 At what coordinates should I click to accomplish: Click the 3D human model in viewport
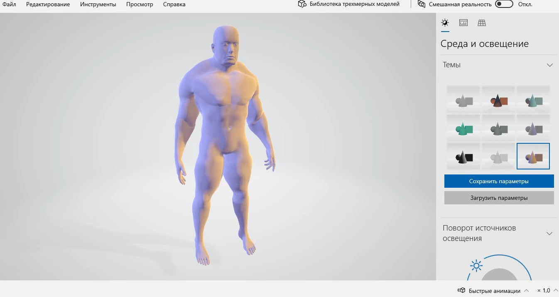(x=224, y=145)
